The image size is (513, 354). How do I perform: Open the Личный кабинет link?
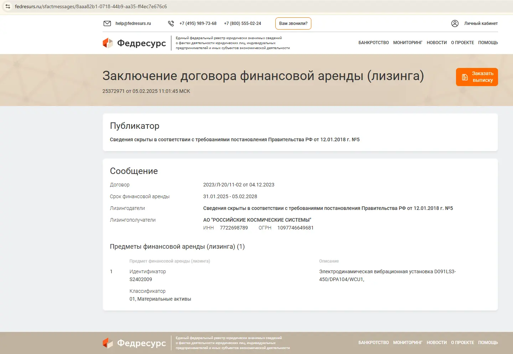pos(481,23)
